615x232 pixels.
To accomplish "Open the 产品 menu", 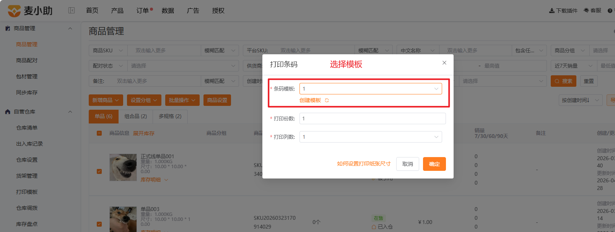I will [117, 11].
